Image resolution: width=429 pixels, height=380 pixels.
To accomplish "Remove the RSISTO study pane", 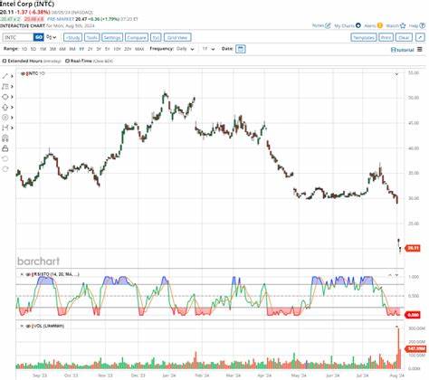I will point(22,274).
